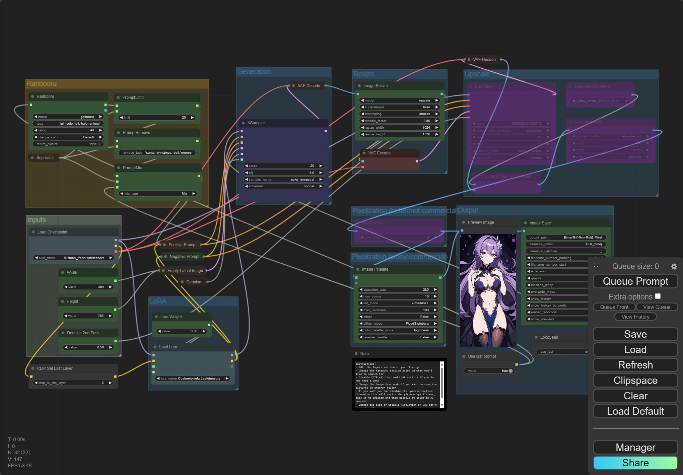Enable the Extra options checkbox
This screenshot has width=683, height=475.
click(658, 296)
